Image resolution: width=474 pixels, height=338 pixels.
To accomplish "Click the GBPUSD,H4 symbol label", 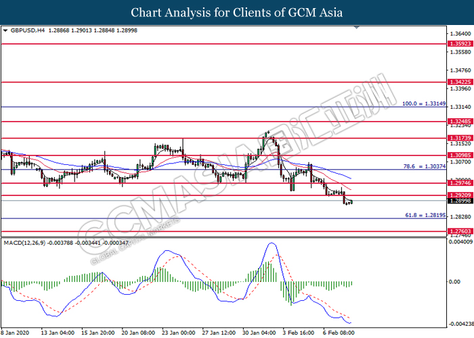I will point(27,30).
